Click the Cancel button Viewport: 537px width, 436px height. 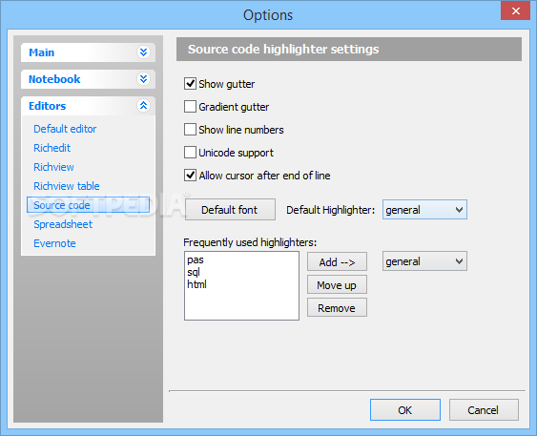click(x=484, y=410)
